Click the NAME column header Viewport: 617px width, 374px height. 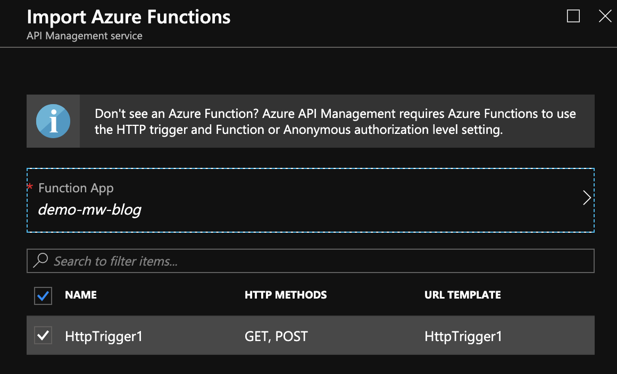pyautogui.click(x=80, y=295)
